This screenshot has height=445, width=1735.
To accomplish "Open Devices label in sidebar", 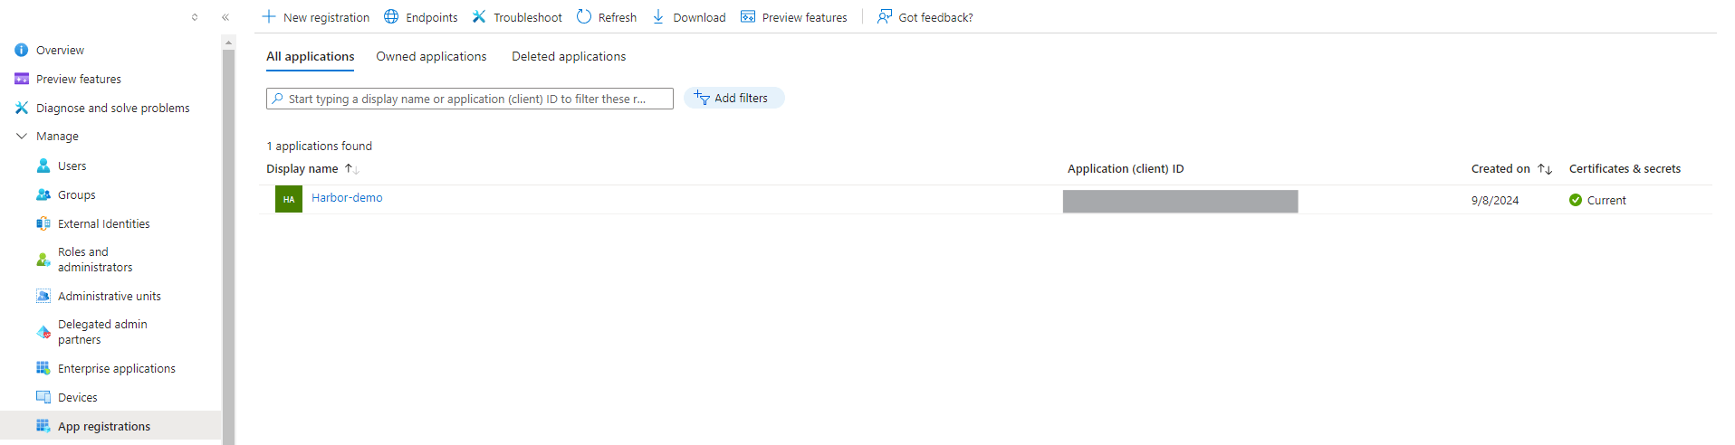I will [78, 397].
